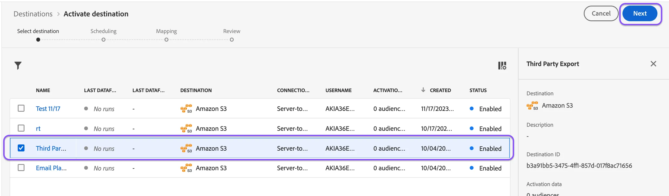This screenshot has height=196, width=669.
Task: Check the Email Pla... row checkbox
Action: click(x=21, y=168)
